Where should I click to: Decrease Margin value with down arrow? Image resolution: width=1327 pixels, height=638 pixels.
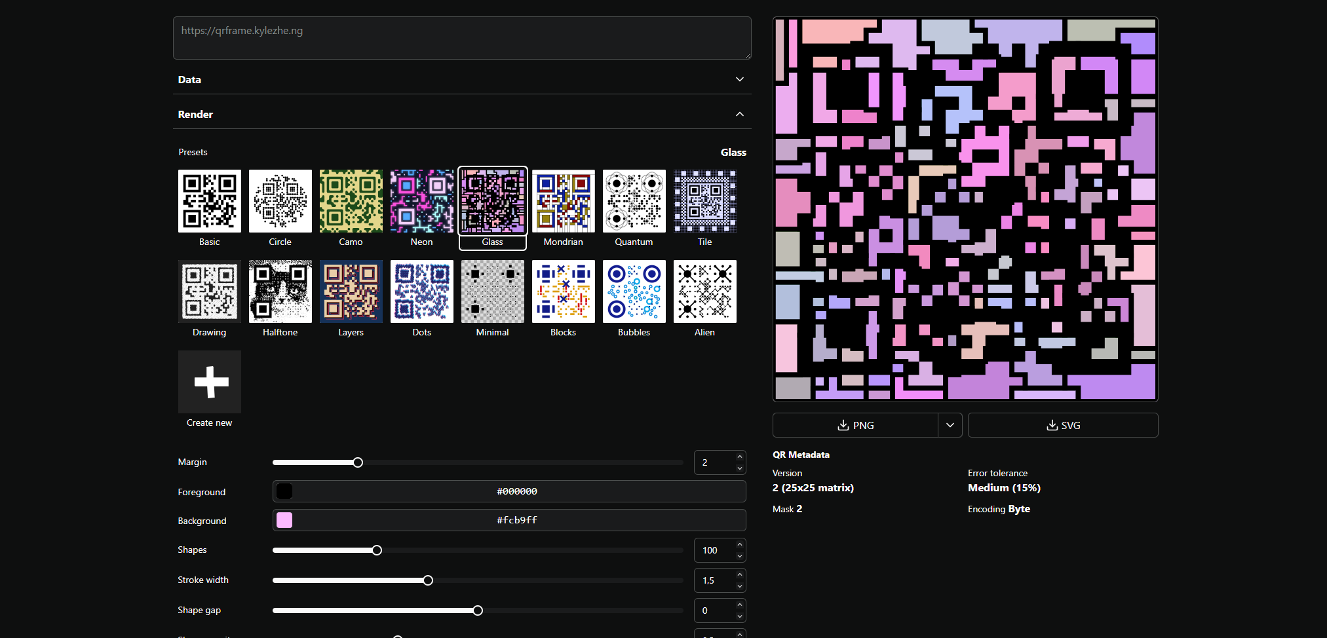pos(740,468)
